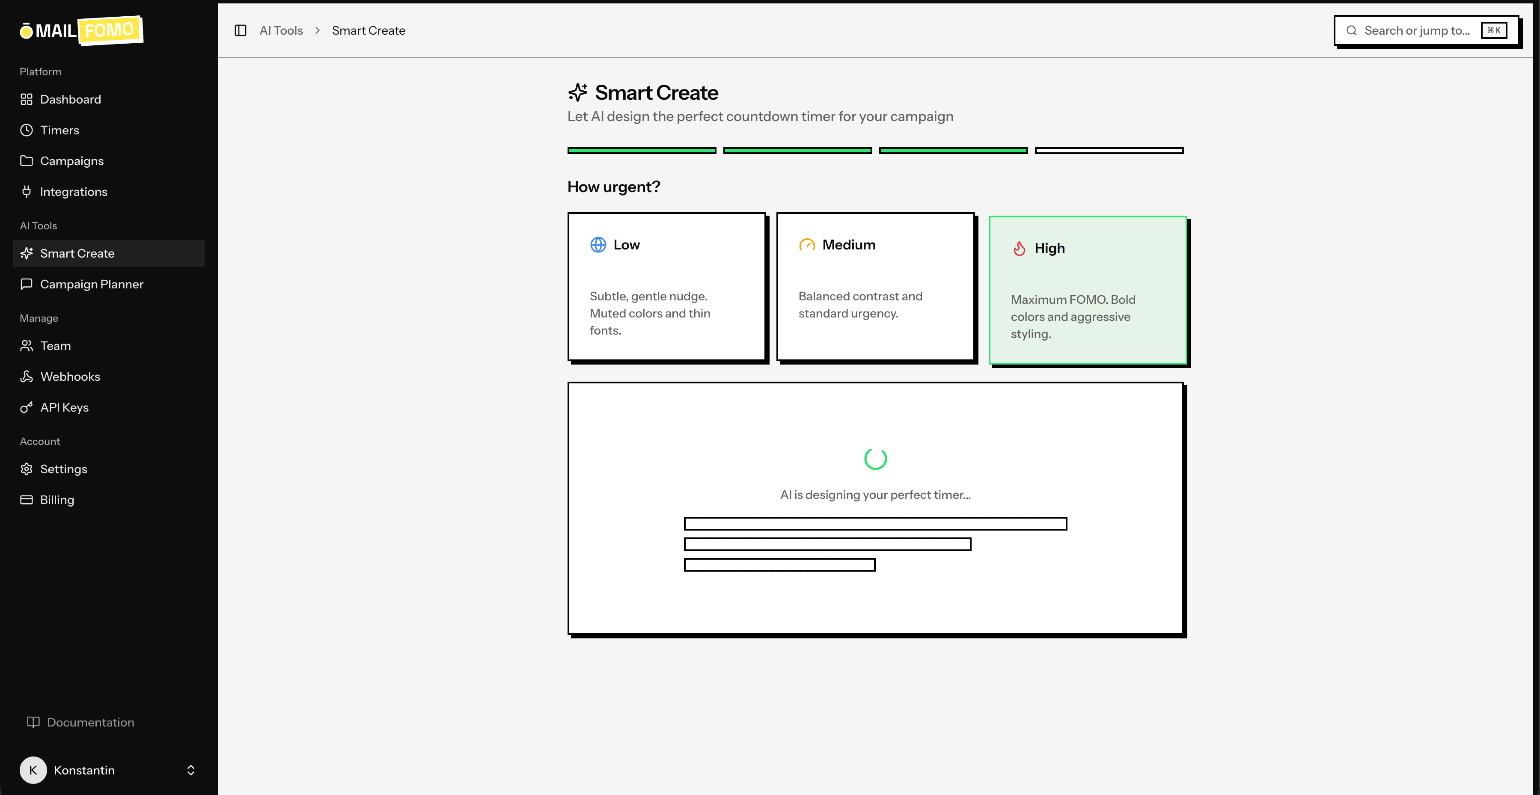This screenshot has width=1540, height=795.
Task: Click the Timers clock icon
Action: pos(26,130)
